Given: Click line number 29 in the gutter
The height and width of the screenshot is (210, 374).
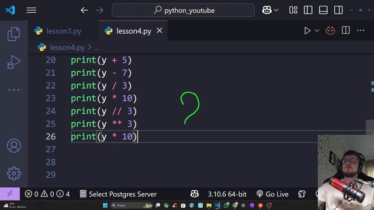Looking at the screenshot, I should [51, 175].
